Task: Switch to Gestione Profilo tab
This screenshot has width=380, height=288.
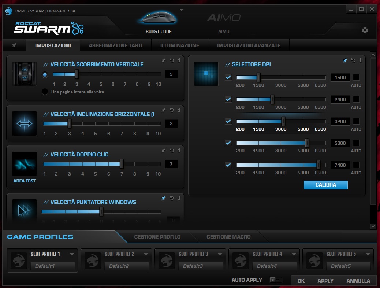Action: (157, 237)
